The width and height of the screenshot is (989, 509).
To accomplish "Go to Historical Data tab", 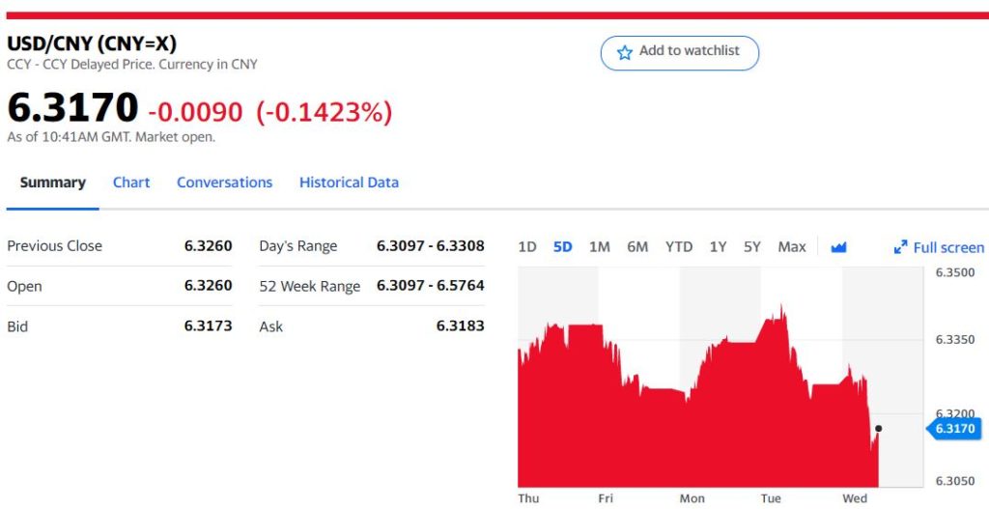I will (x=349, y=183).
